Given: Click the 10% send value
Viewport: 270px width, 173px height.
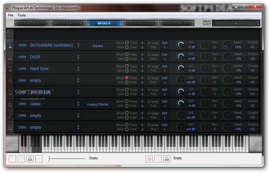Looking at the screenshot, I should coord(238,47).
